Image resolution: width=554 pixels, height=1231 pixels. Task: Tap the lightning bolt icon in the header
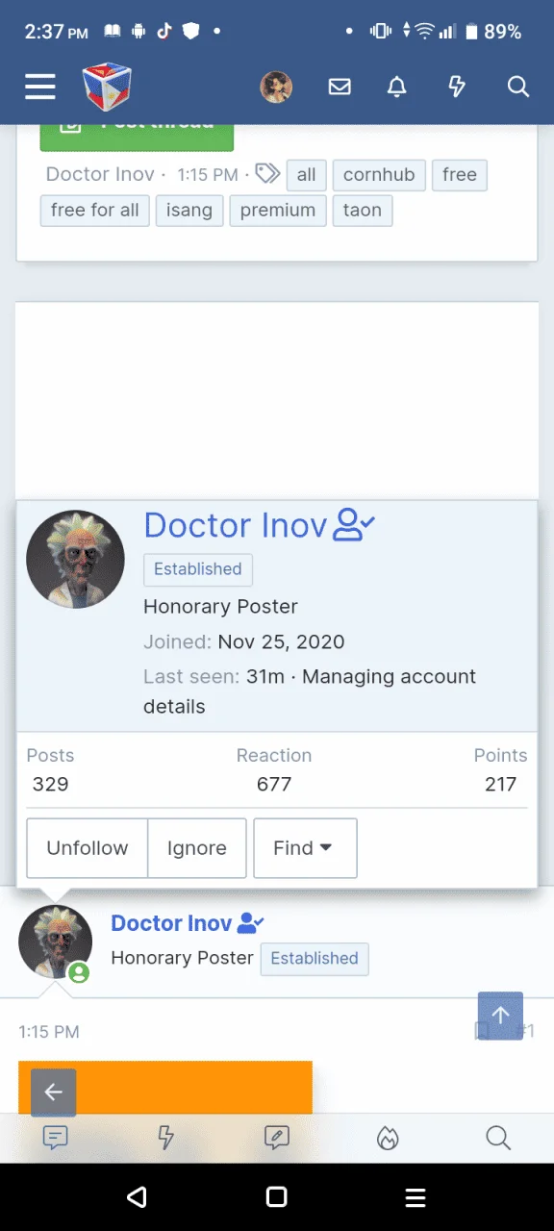pyautogui.click(x=457, y=87)
